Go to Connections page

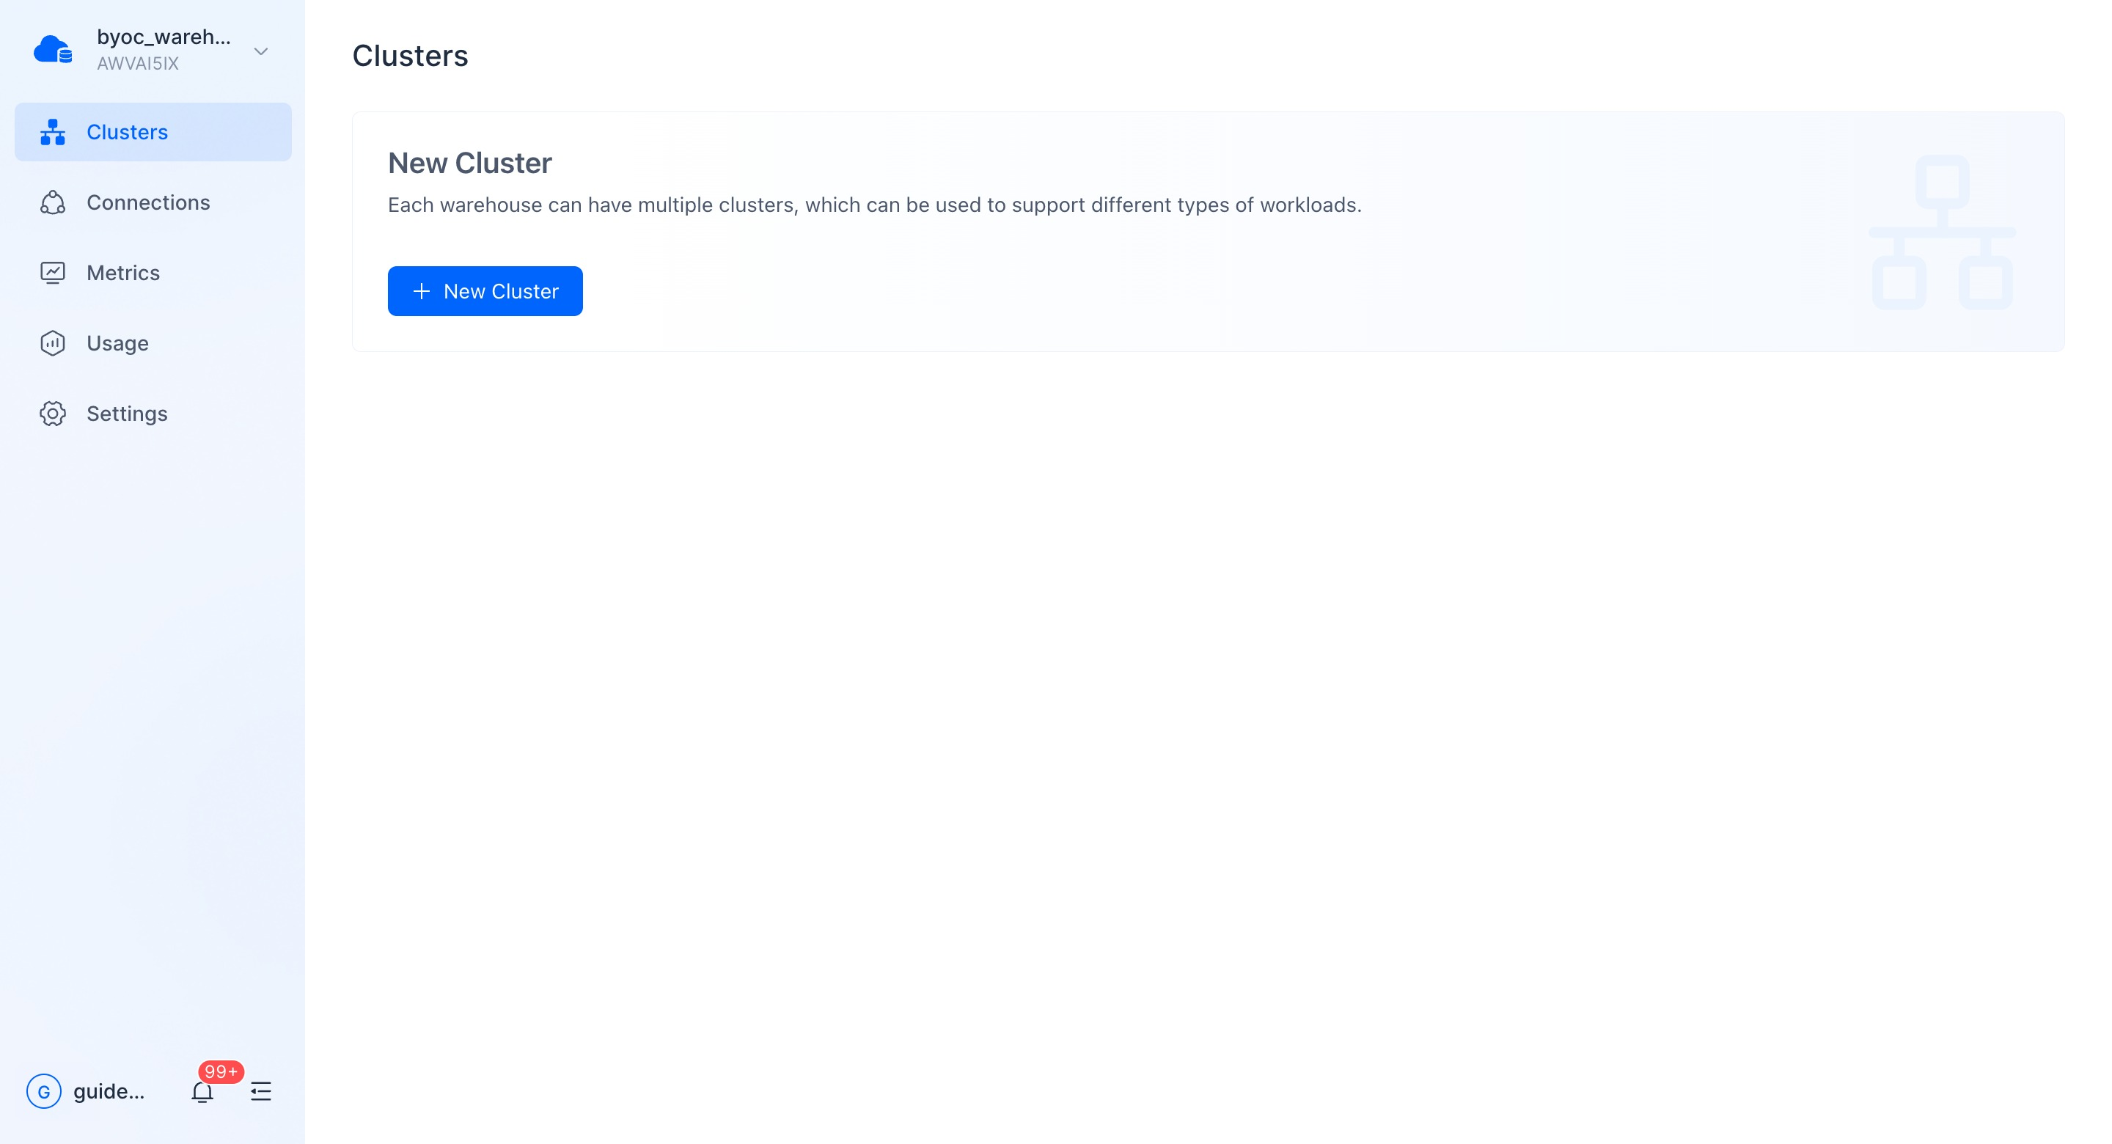(x=153, y=202)
